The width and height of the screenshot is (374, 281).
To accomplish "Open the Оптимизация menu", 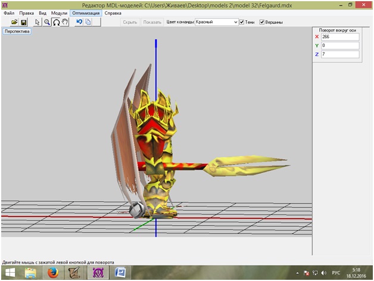I will (86, 13).
